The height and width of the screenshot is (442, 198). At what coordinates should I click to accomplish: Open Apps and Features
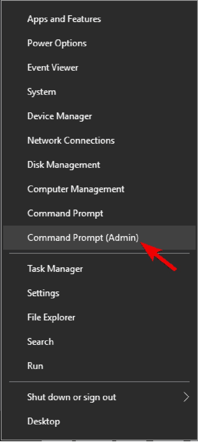pos(64,19)
